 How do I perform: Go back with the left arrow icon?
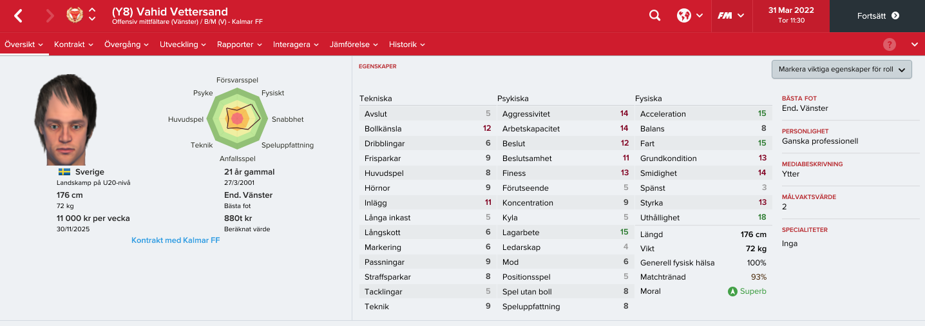pos(18,16)
